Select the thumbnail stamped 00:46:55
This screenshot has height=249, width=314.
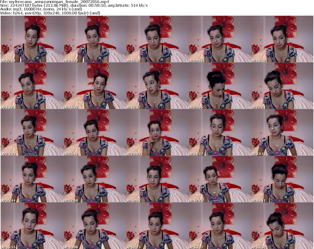[32, 226]
